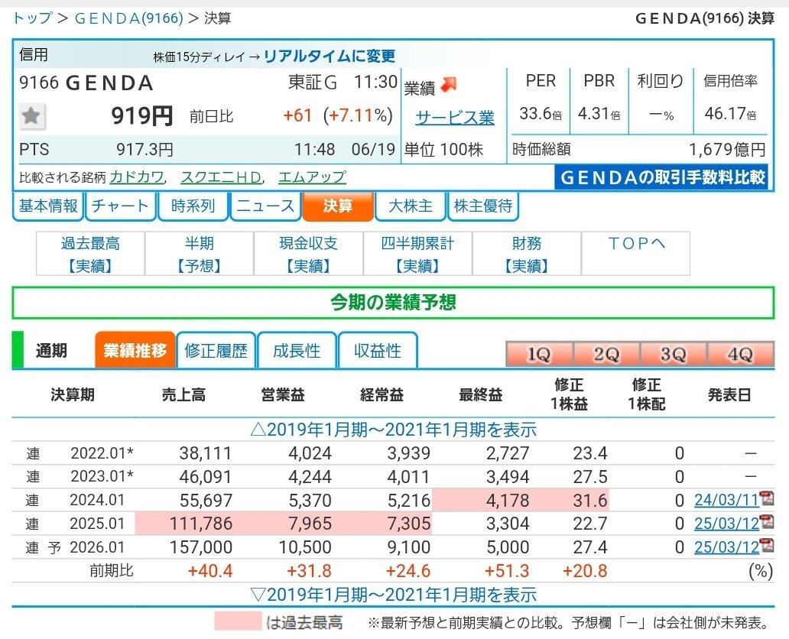Click 経常益 column header
Viewport: 789px width, 639px height.
coord(382,395)
